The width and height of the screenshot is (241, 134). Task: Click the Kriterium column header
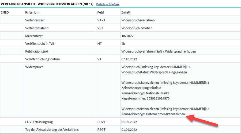(32, 12)
